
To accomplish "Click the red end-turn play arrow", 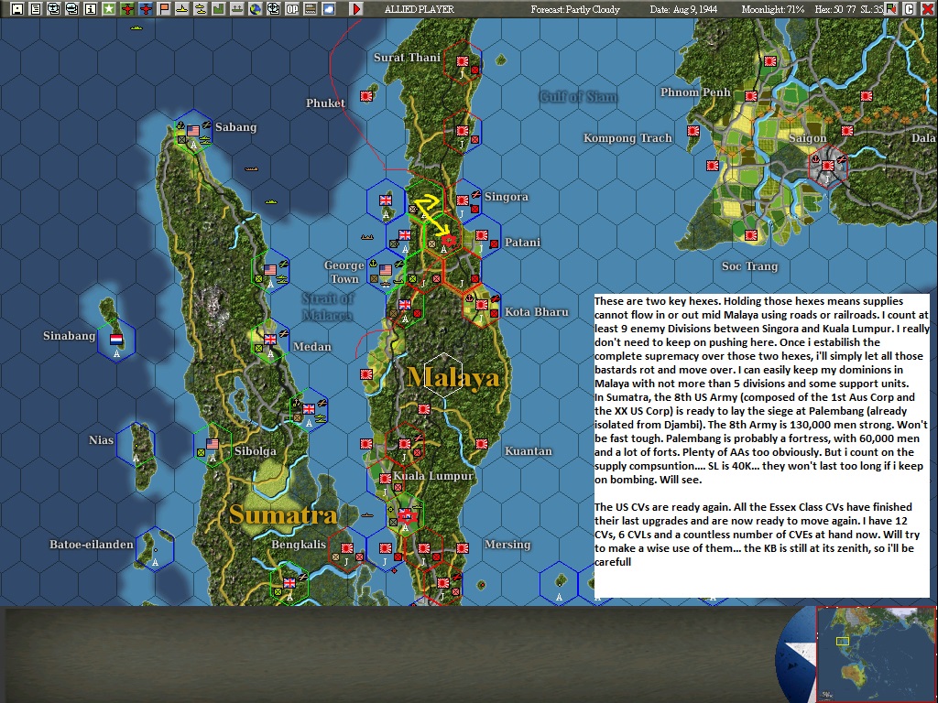I will click(356, 9).
